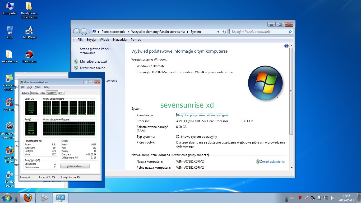Launch the CCleaner desktop shortcut

click(9, 105)
